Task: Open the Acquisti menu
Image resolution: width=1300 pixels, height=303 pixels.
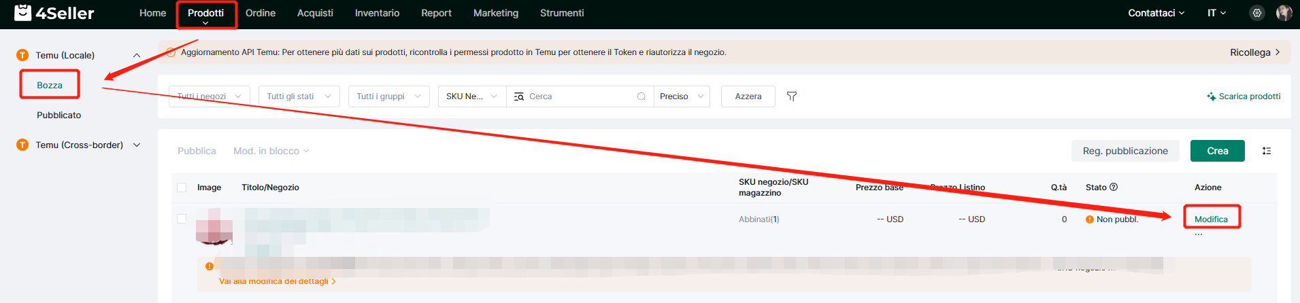Action: coord(315,13)
